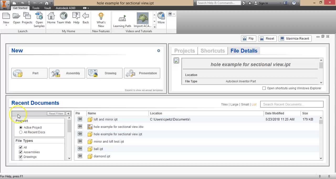Select Active Project radio button
The width and height of the screenshot is (336, 179).
[x=21, y=128]
